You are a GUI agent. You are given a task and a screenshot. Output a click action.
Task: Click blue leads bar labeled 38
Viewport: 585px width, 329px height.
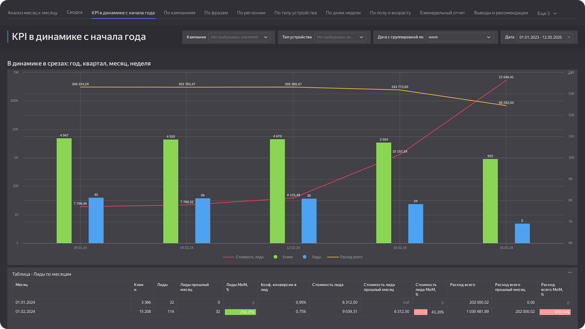[309, 221]
